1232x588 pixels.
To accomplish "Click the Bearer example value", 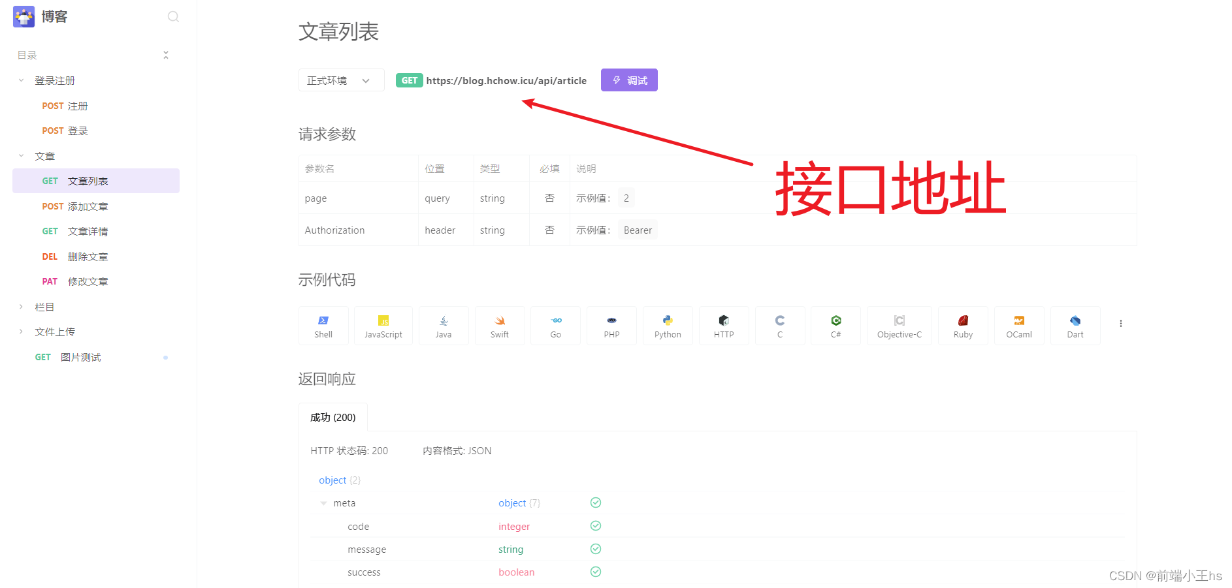I will click(x=638, y=230).
